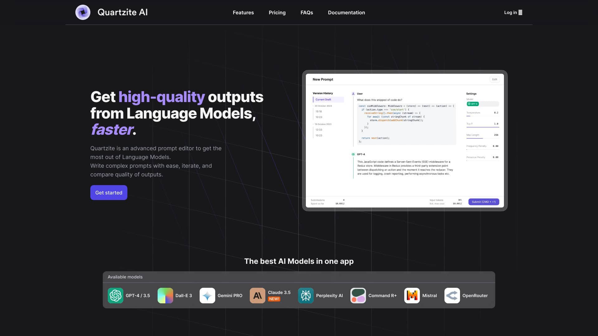Open the Pricing page

tap(277, 12)
